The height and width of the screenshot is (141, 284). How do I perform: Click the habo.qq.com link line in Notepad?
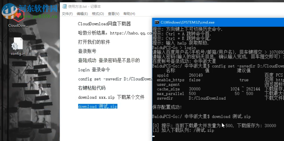(x=115, y=33)
